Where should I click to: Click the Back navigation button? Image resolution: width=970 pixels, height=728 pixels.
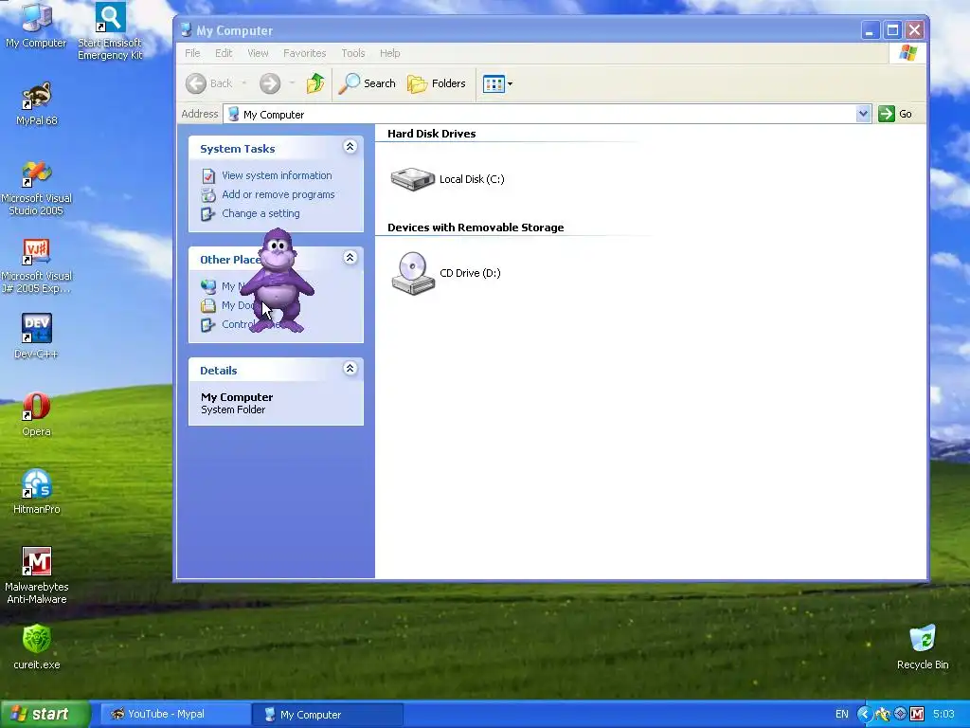click(x=209, y=83)
